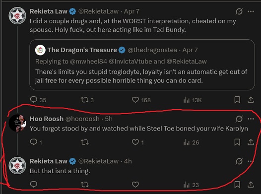Viewport: 261px width, 194px height.
Task: Open more options on Rekieta's top tweet
Action: (x=251, y=11)
